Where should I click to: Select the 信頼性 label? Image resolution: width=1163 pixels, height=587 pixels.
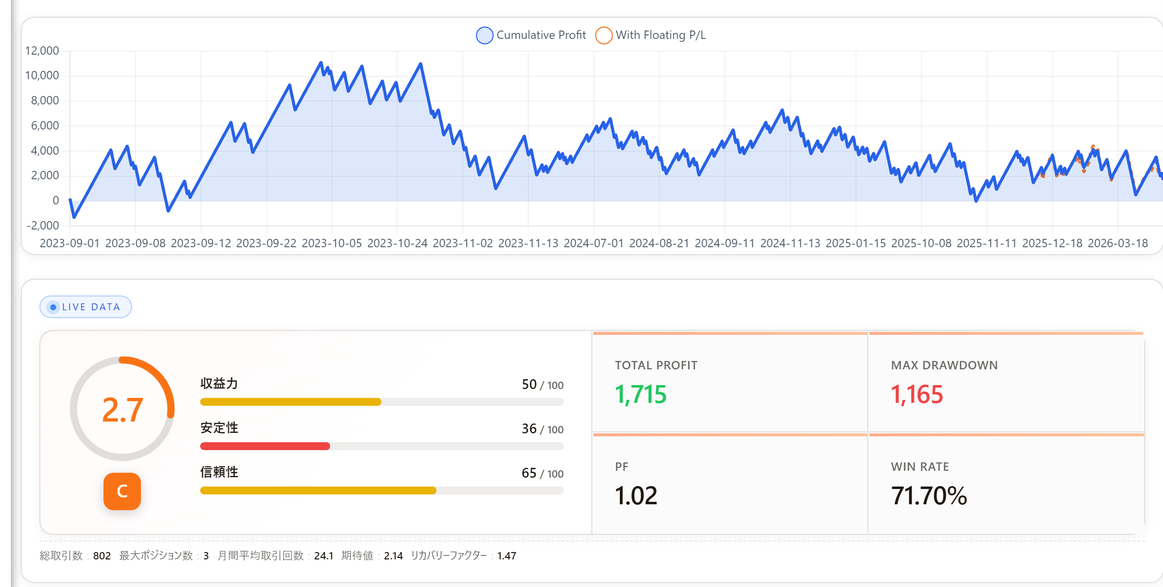[219, 472]
